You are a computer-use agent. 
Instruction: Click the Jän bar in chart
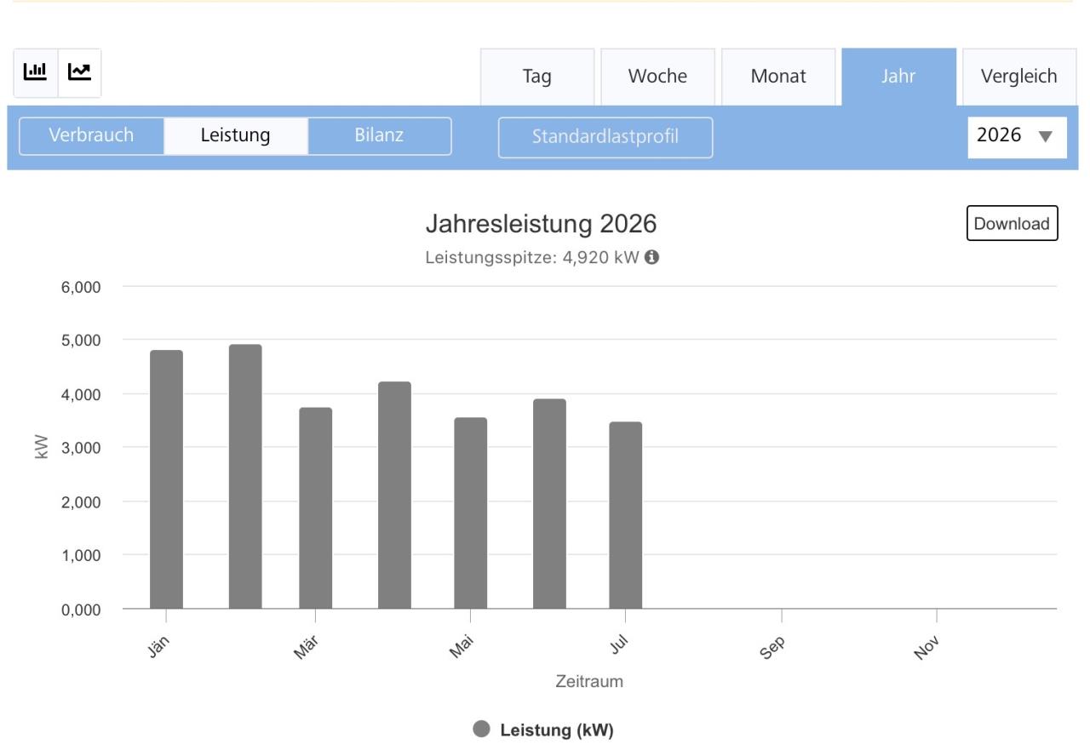pyautogui.click(x=166, y=480)
